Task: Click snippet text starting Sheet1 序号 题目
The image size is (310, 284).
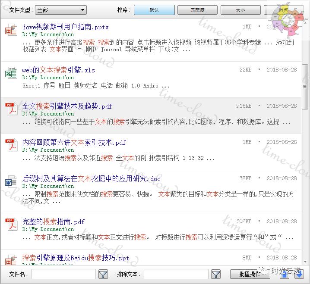Action: point(96,86)
